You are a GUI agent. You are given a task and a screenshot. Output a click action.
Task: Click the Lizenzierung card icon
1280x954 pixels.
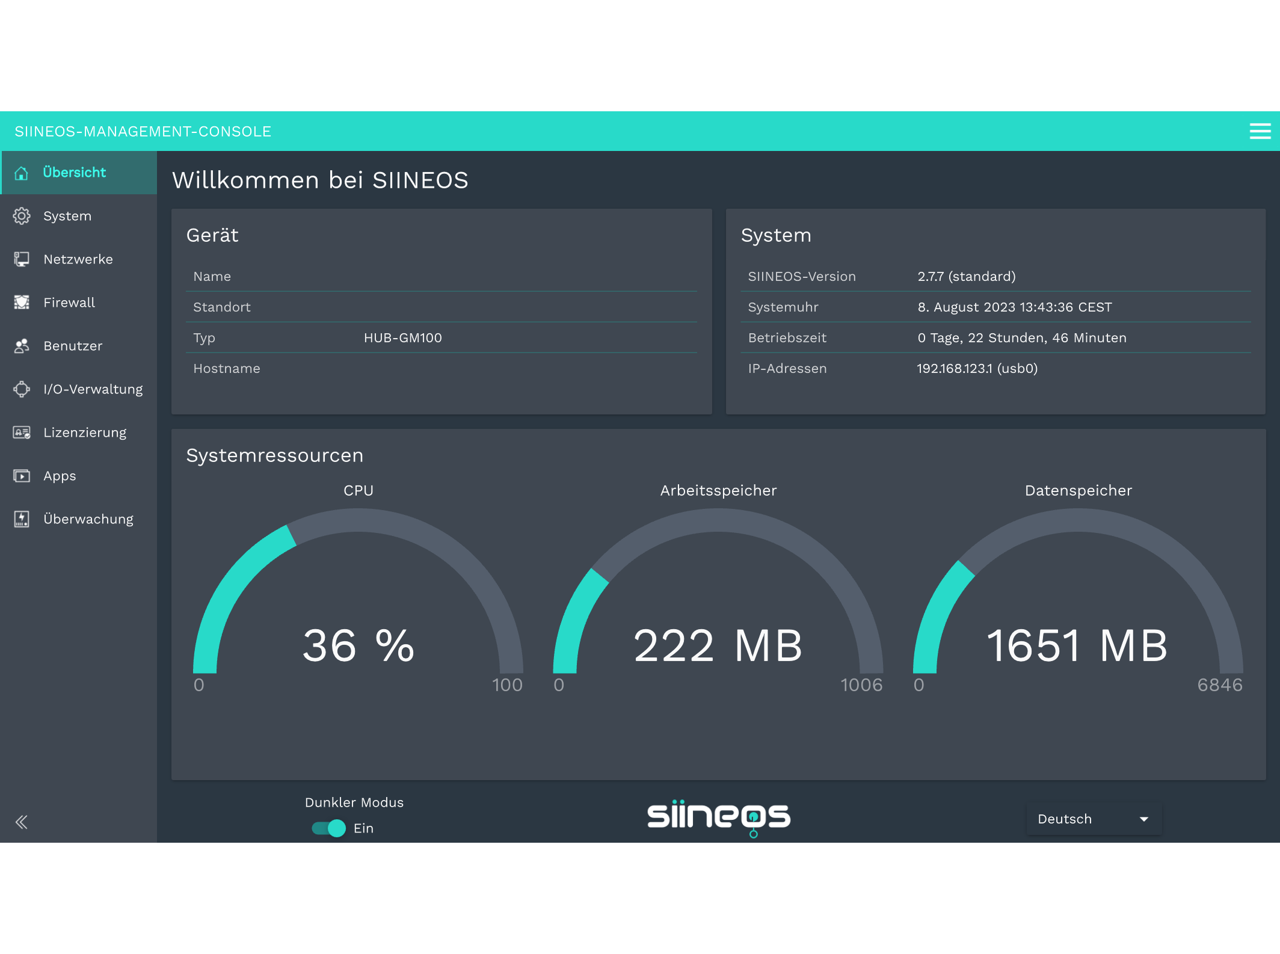click(x=22, y=432)
